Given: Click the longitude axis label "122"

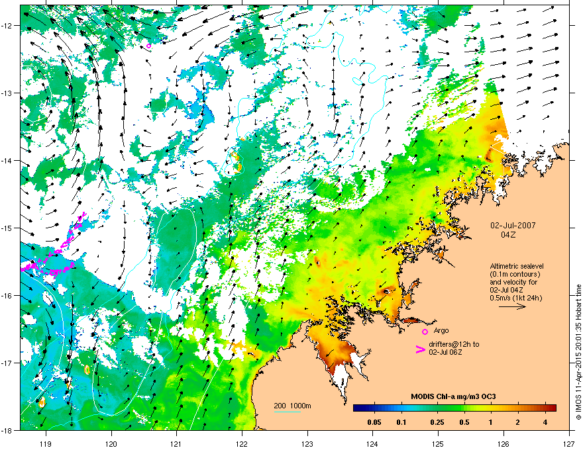Looking at the screenshot, I should tap(242, 443).
